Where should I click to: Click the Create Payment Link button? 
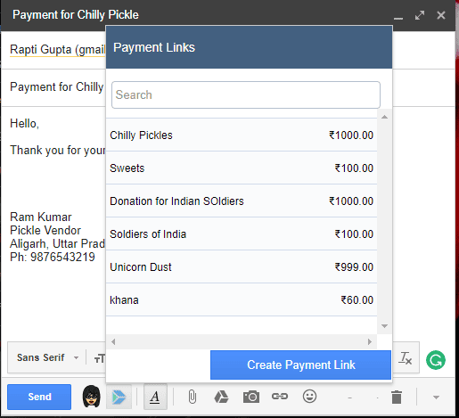[300, 365]
